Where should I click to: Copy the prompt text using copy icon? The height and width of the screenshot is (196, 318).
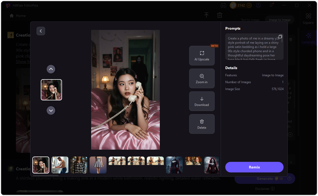click(x=280, y=37)
